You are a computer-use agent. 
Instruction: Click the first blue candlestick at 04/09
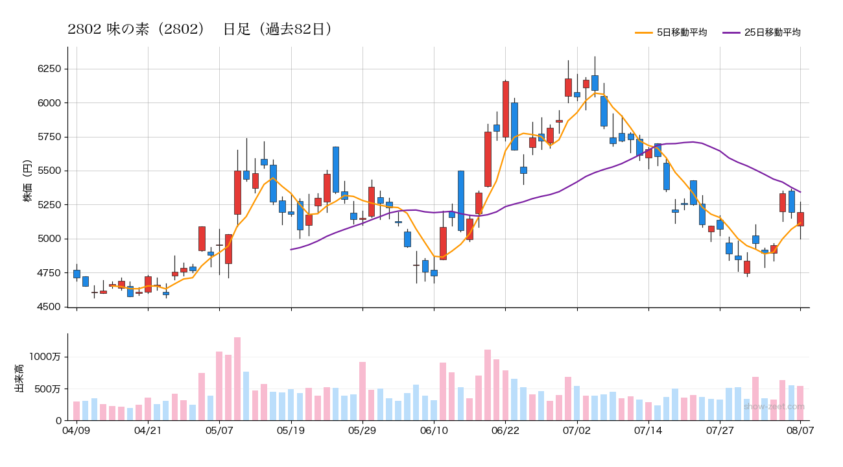click(x=77, y=274)
